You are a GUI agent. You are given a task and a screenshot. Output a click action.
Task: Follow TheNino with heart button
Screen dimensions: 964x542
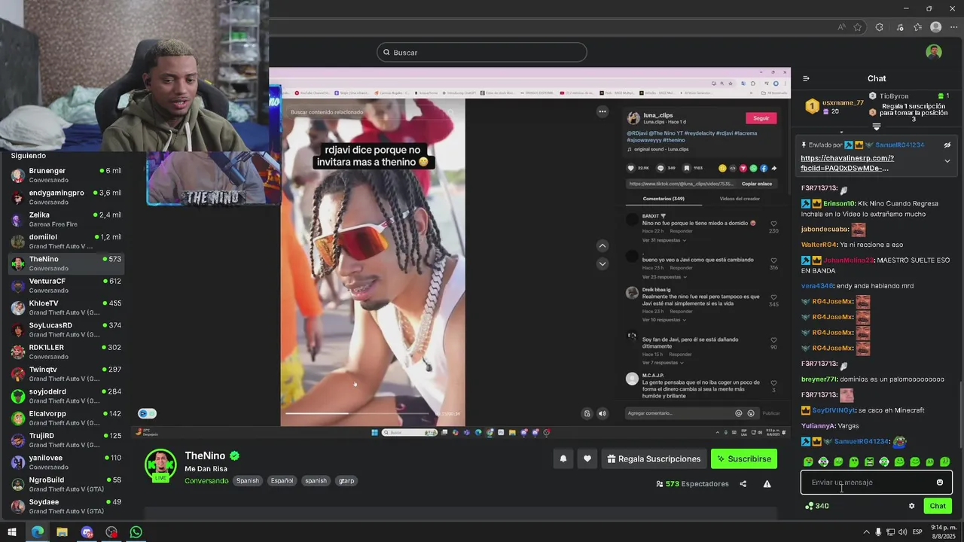coord(587,458)
